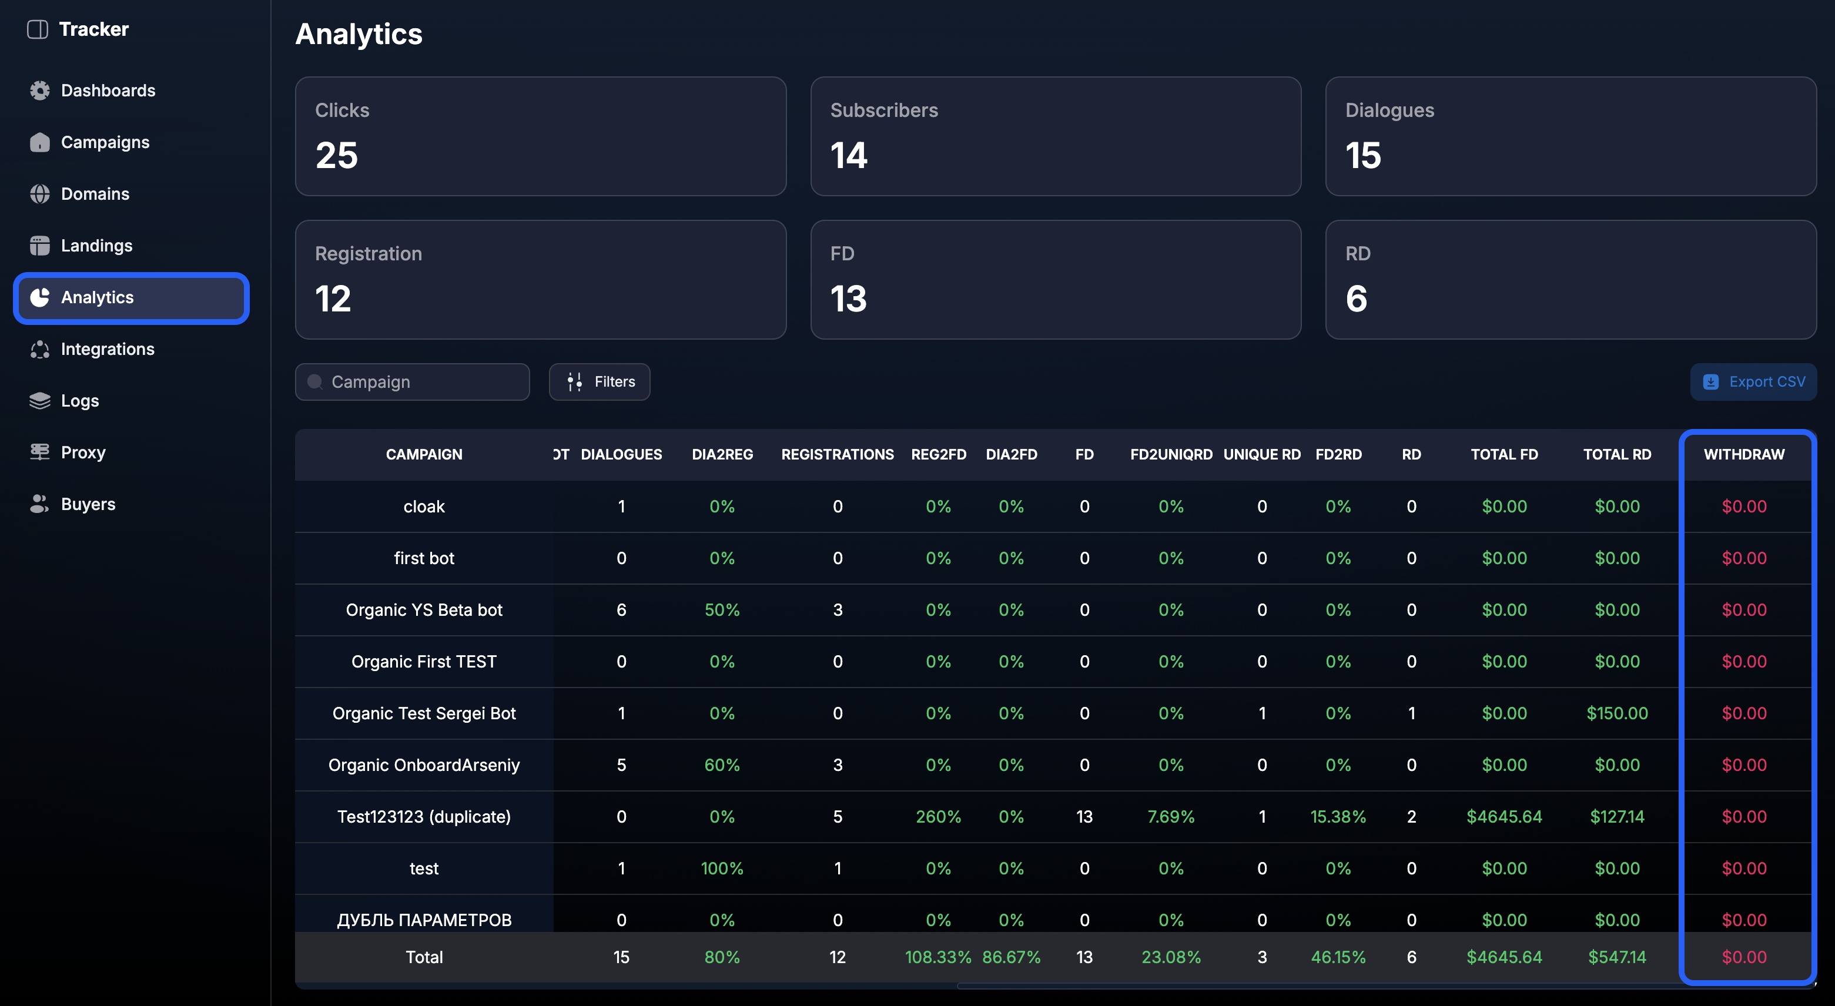Click the search icon in Campaign field
This screenshot has width=1835, height=1006.
[x=315, y=381]
